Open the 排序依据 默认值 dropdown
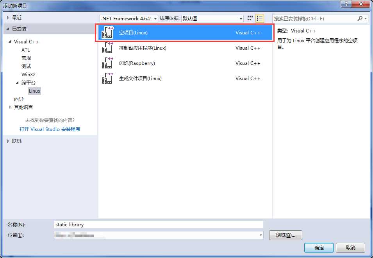This screenshot has width=373, height=258. pos(212,18)
